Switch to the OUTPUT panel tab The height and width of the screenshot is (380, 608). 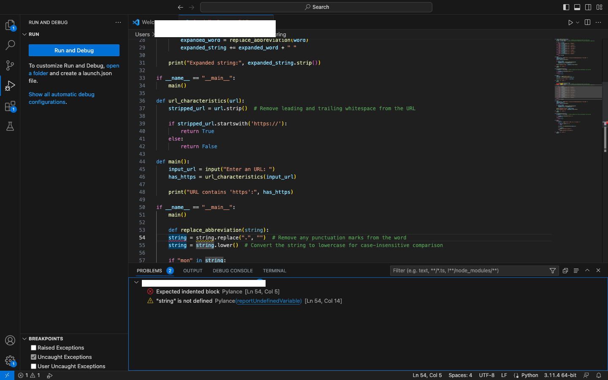[193, 271]
